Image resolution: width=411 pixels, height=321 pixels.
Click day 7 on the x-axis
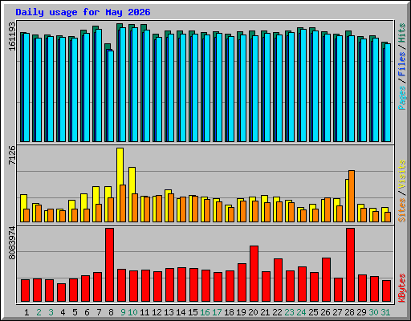99,312
